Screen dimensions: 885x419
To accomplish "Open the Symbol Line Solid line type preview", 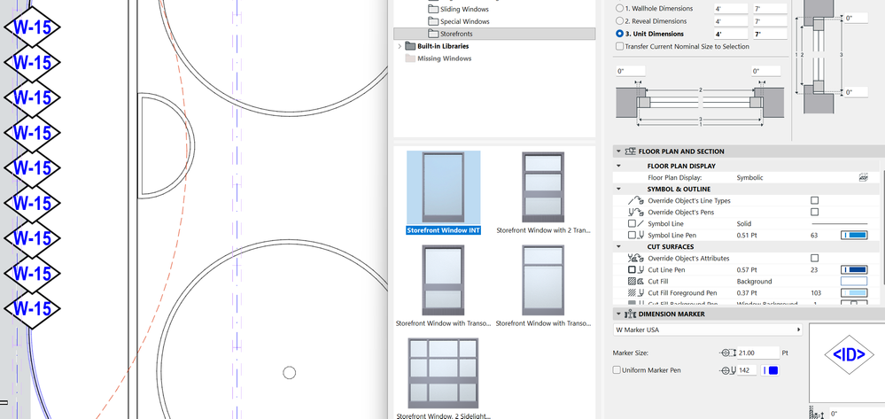I will 839,223.
